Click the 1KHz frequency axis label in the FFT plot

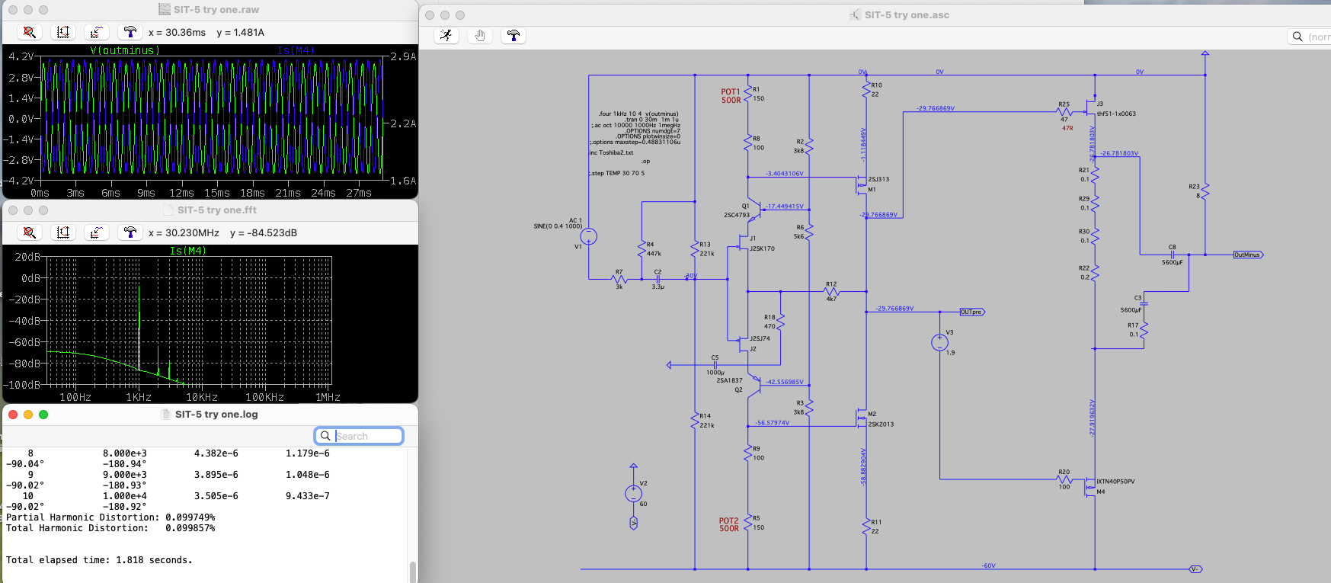[139, 397]
